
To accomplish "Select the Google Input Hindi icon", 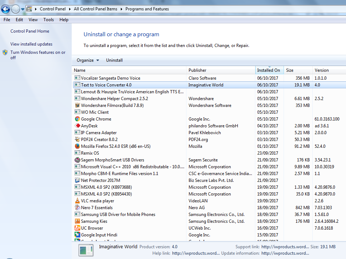I will tap(77, 235).
